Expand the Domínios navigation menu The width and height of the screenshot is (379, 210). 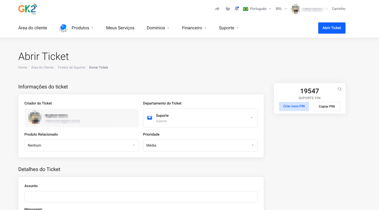click(158, 28)
